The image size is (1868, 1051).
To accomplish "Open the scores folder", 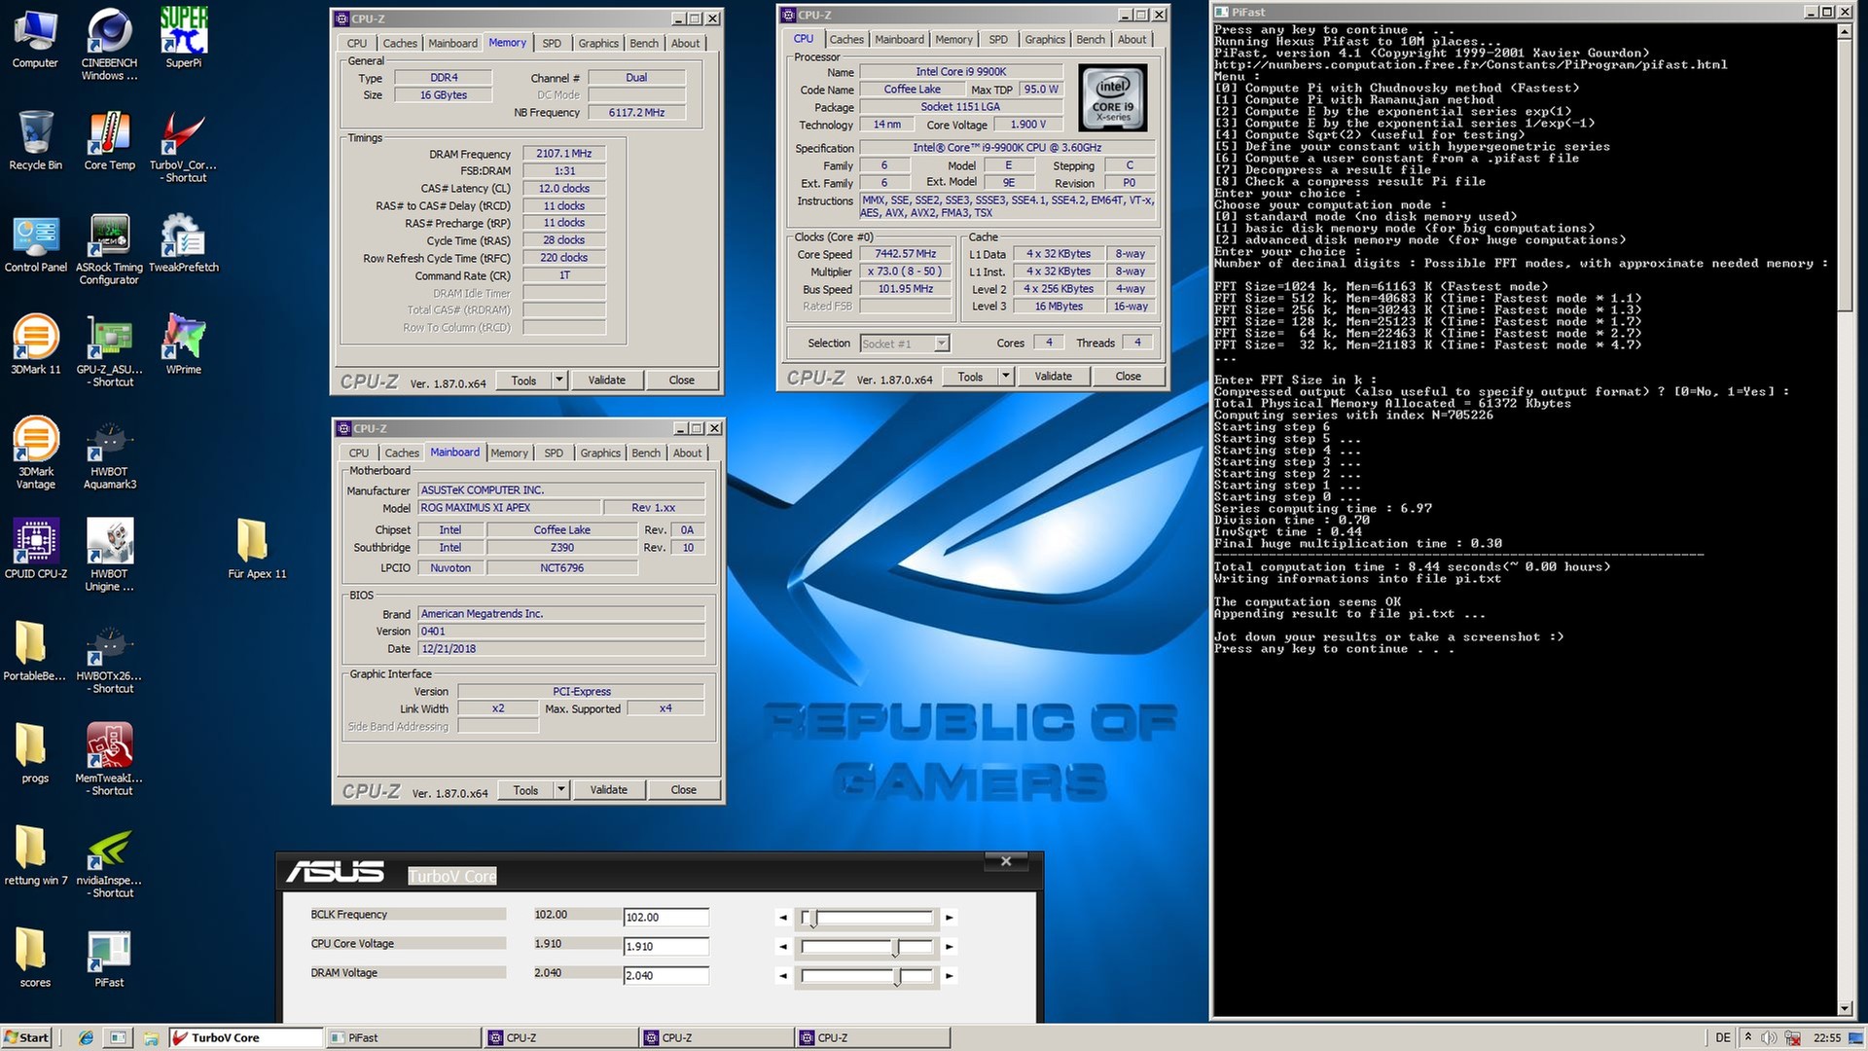I will coord(35,959).
